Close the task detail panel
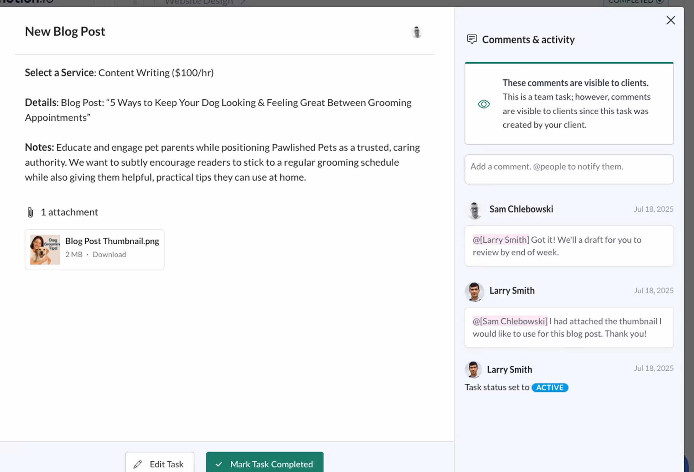The height and width of the screenshot is (472, 694). [x=670, y=20]
